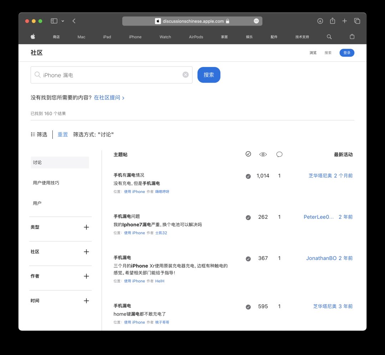Click the 搜索 link in community header

coord(328,53)
